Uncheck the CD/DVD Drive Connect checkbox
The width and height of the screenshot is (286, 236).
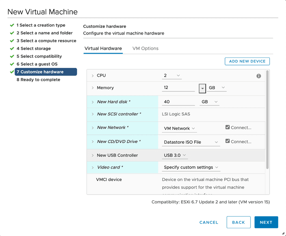pos(227,142)
